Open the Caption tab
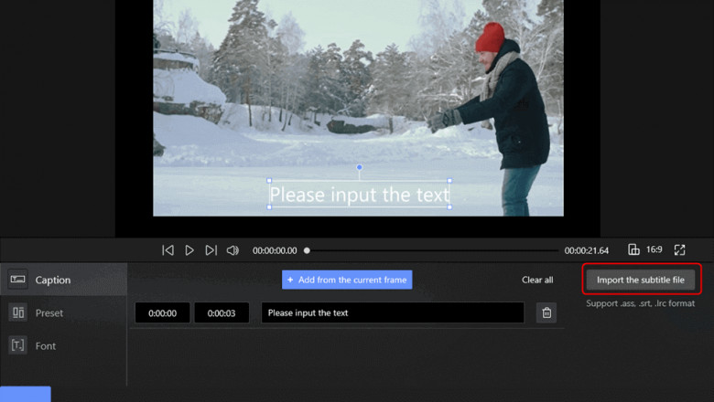This screenshot has width=714, height=402. tap(63, 280)
